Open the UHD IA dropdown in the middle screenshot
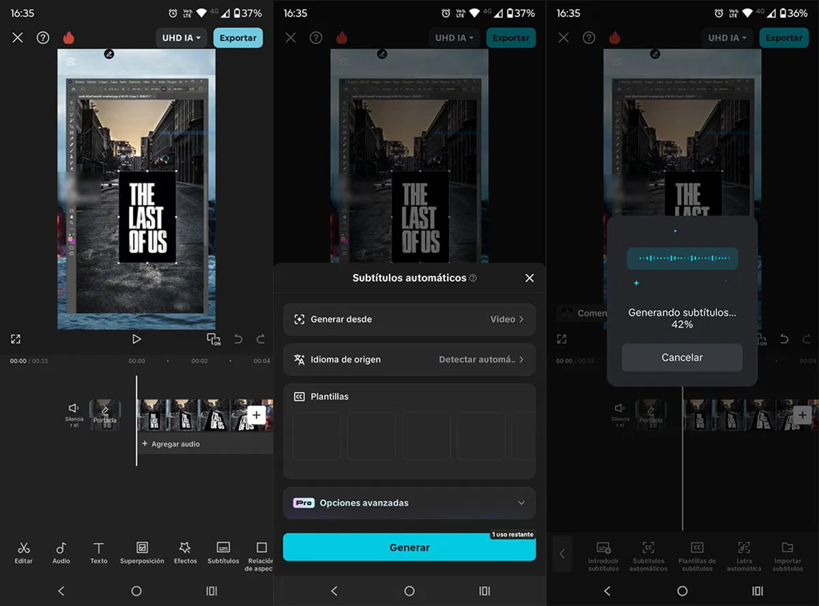The image size is (819, 606). coord(455,38)
